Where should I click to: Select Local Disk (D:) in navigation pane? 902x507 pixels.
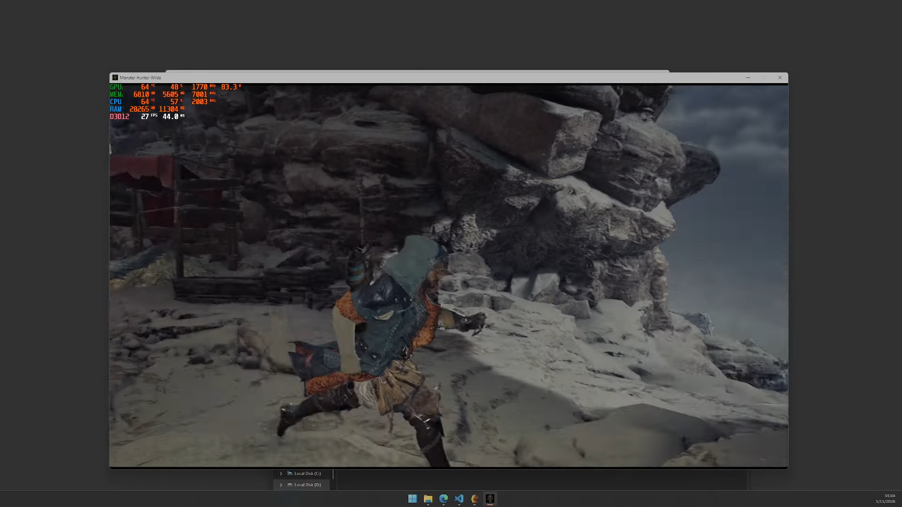point(307,485)
